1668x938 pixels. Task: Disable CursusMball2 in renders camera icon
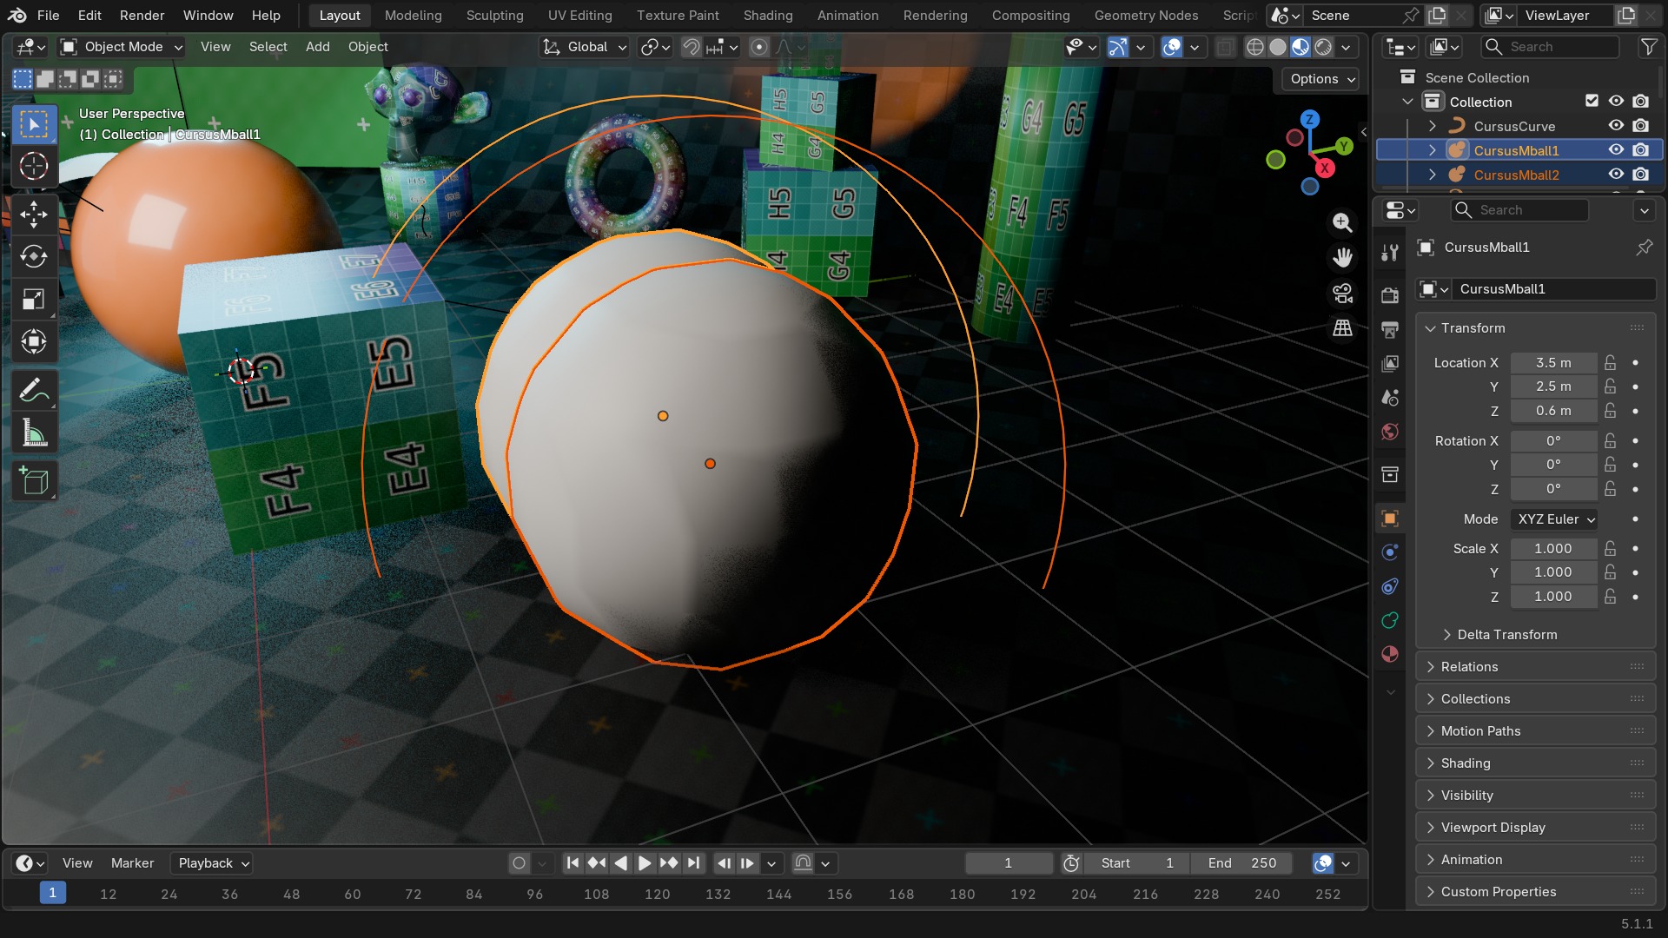point(1640,175)
